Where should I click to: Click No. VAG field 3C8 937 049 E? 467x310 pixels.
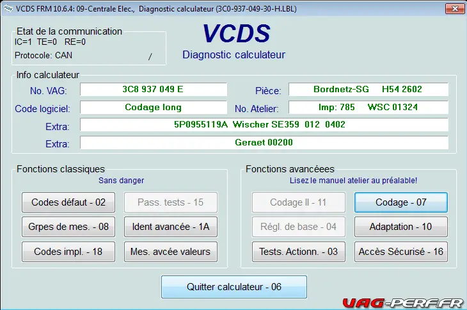[154, 90]
